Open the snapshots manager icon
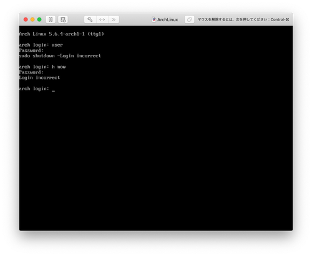This screenshot has width=312, height=256. [63, 19]
